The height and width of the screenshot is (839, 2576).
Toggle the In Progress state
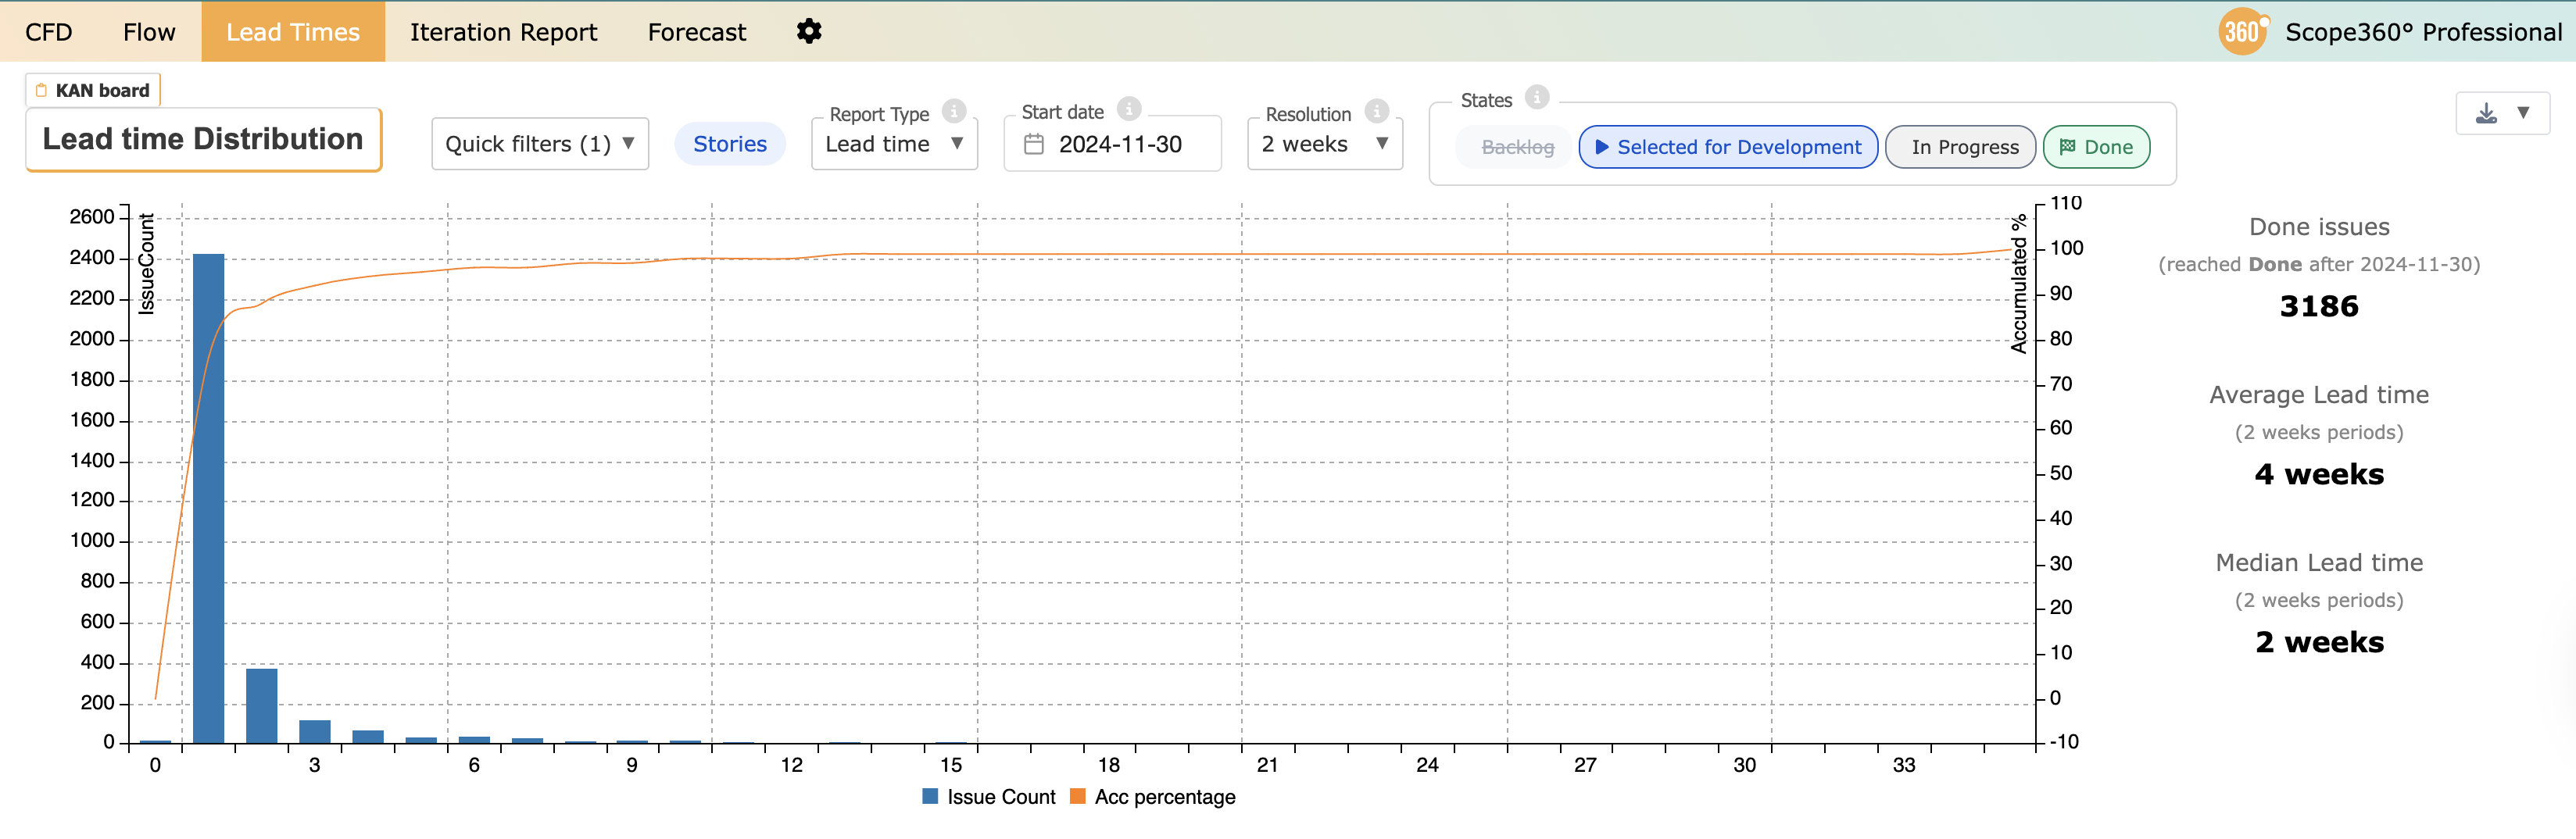1963,147
